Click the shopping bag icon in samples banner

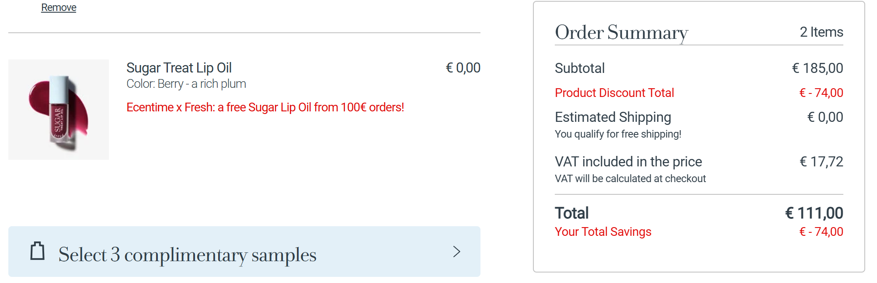[x=38, y=251]
